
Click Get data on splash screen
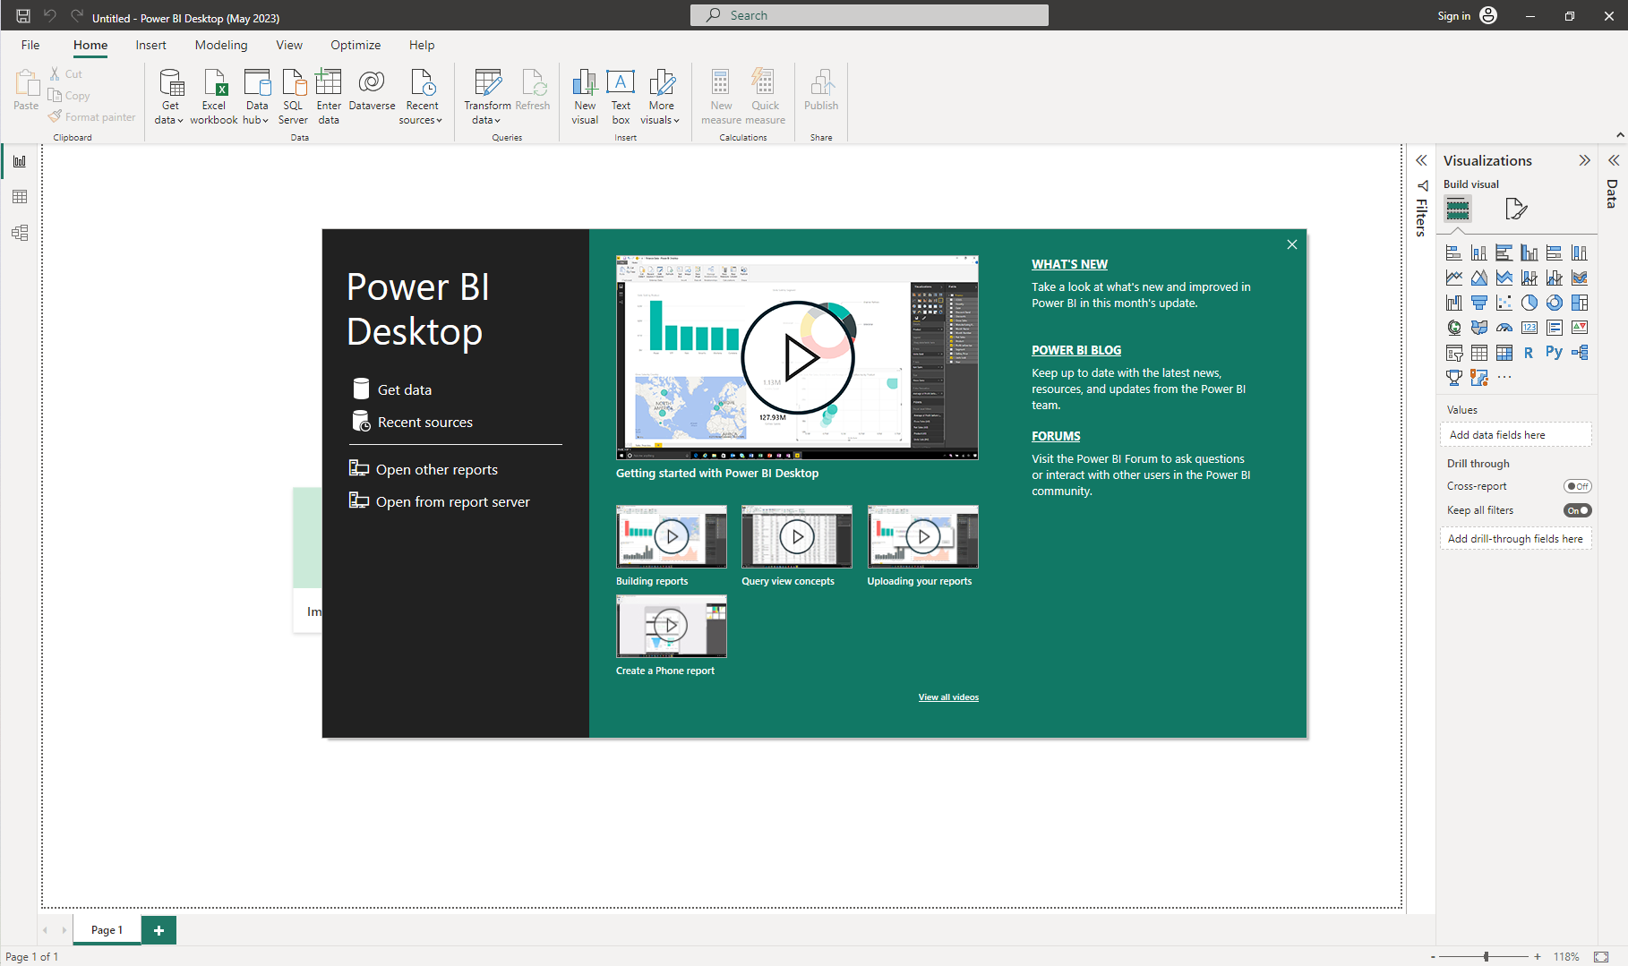[392, 389]
